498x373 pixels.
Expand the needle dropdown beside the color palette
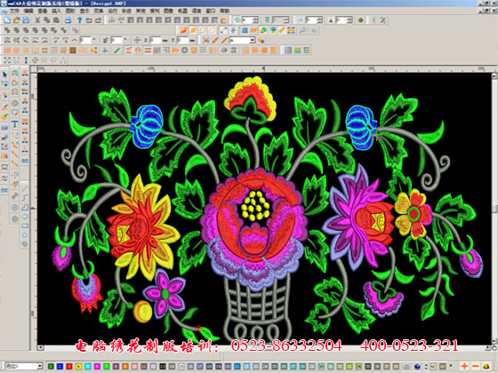40,366
